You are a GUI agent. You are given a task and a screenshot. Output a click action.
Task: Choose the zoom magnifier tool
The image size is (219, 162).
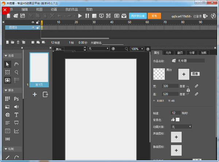point(16,72)
